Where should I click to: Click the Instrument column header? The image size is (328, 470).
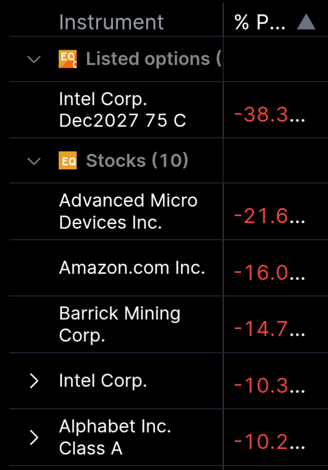point(112,22)
